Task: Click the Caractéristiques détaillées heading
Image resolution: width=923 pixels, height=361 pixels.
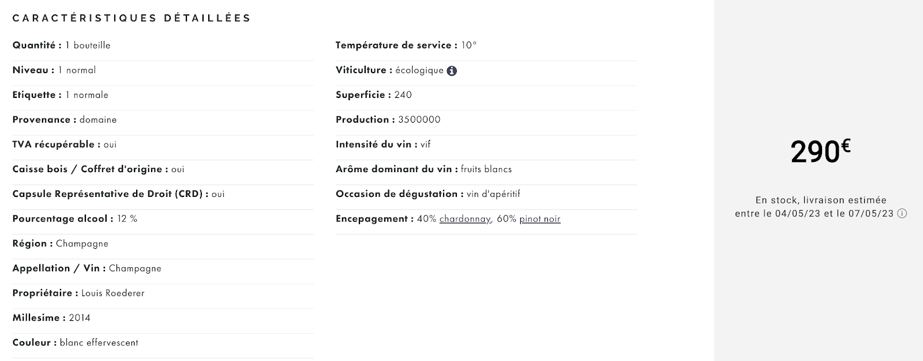Action: [x=132, y=18]
